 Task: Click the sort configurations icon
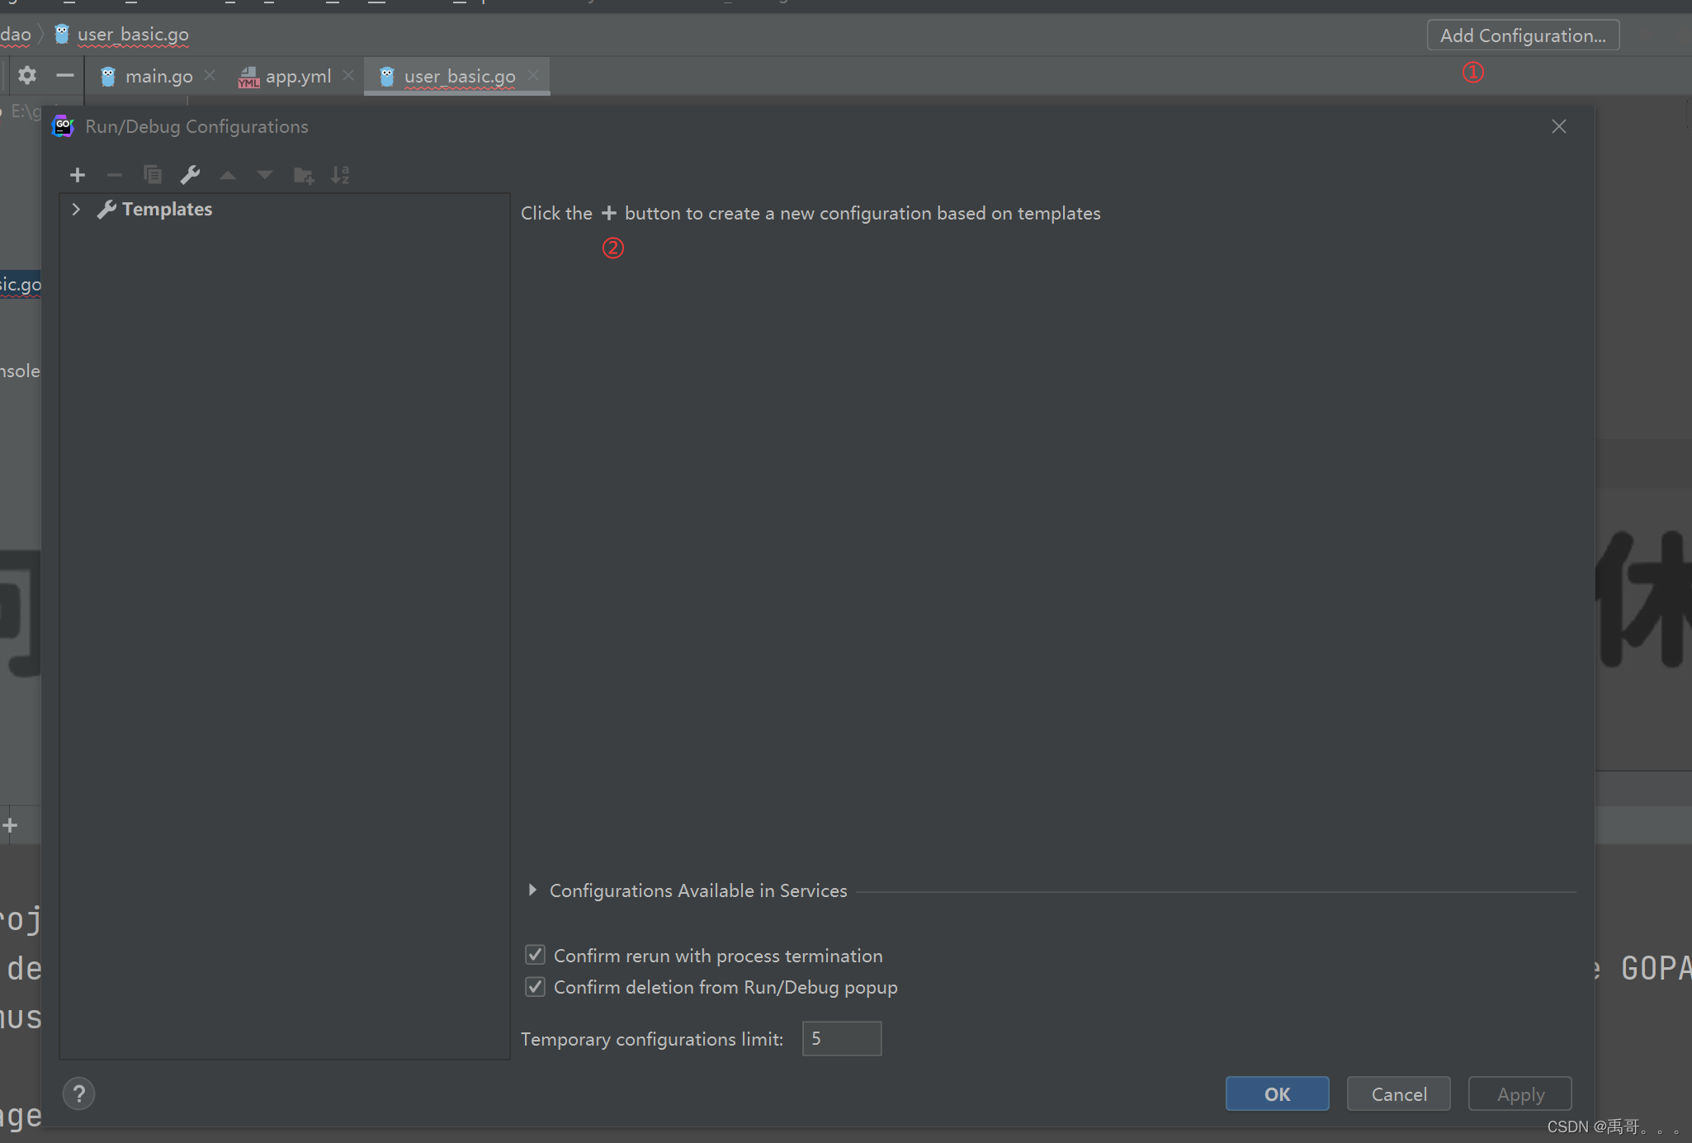pos(339,175)
